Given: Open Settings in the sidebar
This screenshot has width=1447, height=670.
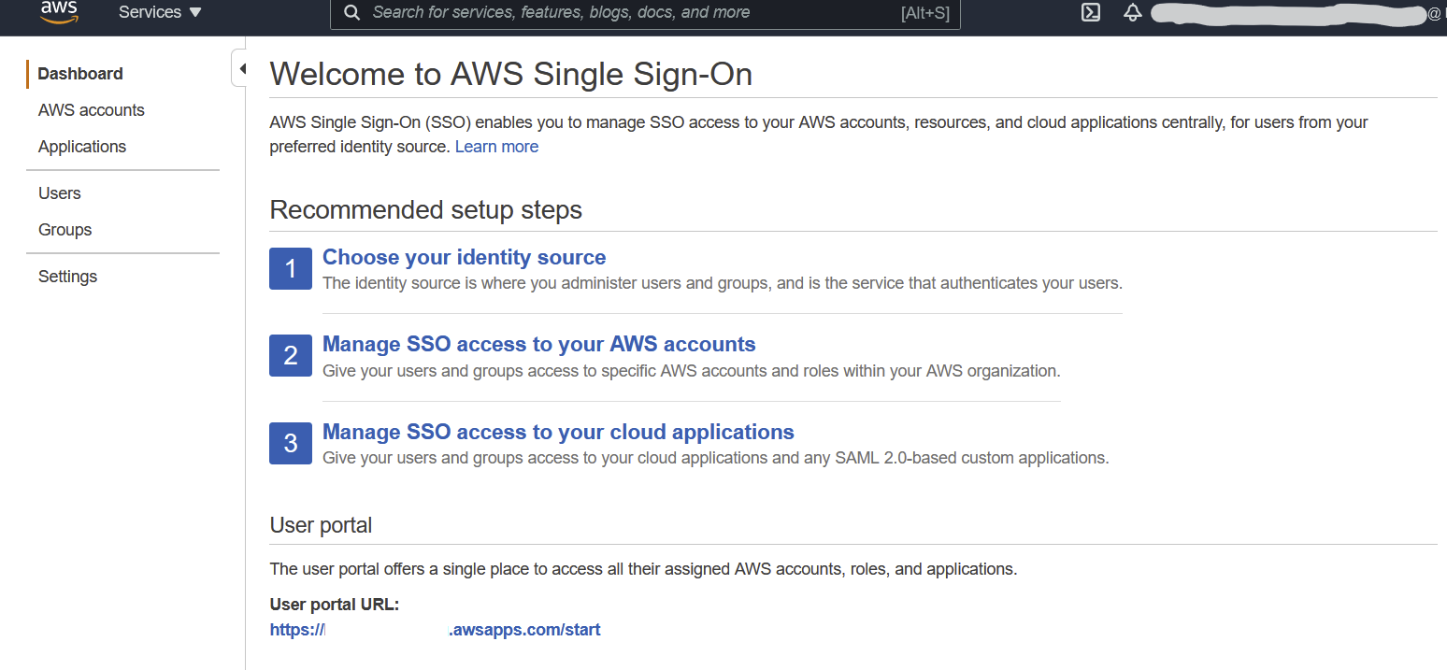Looking at the screenshot, I should pyautogui.click(x=68, y=277).
